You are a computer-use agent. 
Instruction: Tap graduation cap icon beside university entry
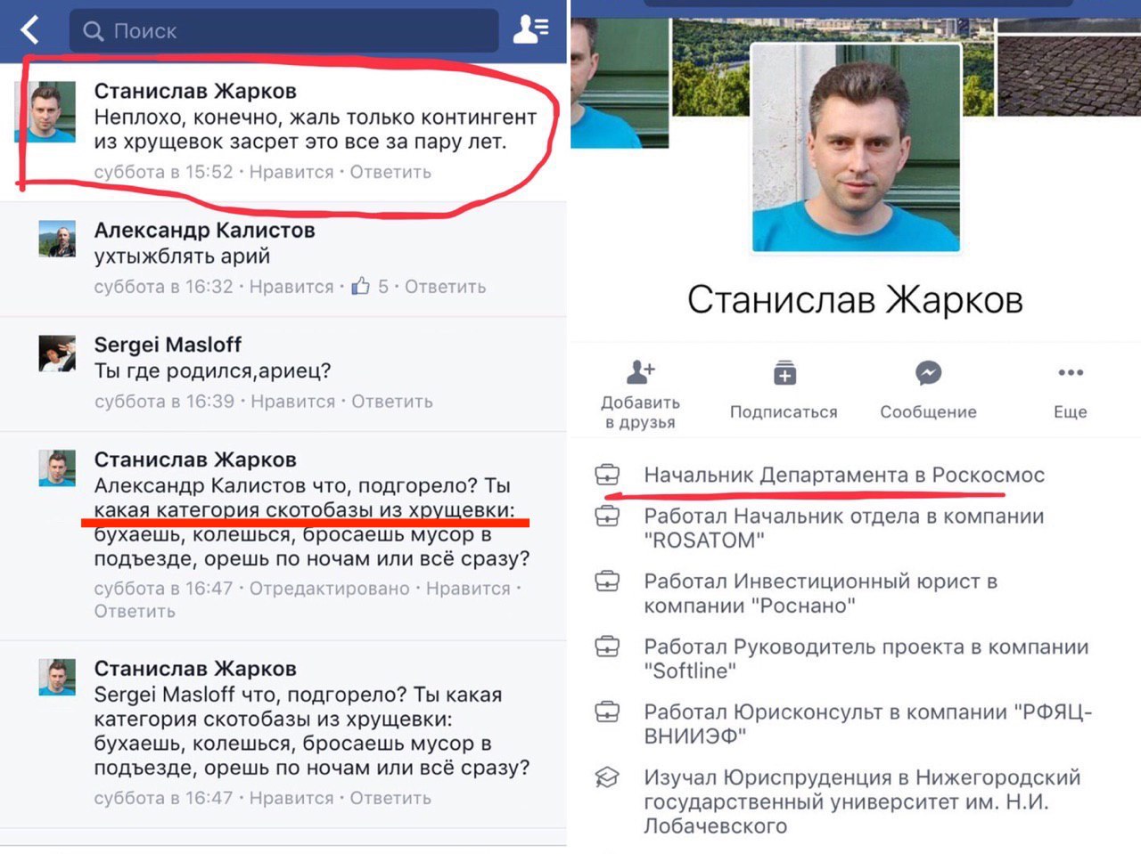click(x=607, y=777)
